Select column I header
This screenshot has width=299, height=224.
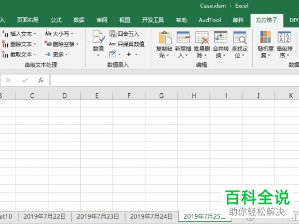[226, 96]
